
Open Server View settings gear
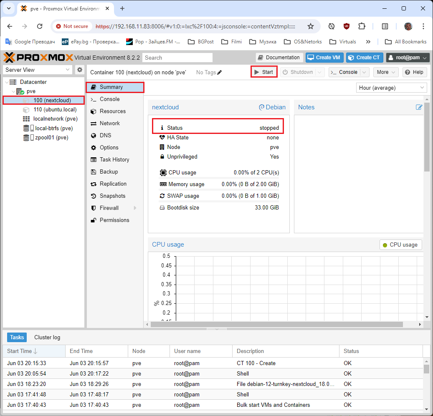(79, 70)
